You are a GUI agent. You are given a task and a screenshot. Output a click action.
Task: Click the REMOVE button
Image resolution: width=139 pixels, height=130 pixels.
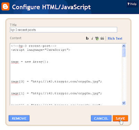pyautogui.click(x=19, y=118)
